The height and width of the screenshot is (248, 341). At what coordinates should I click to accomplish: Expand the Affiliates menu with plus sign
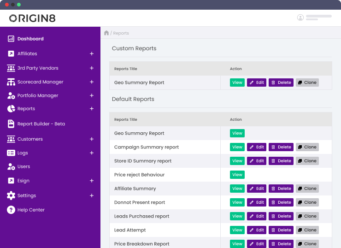pos(92,54)
